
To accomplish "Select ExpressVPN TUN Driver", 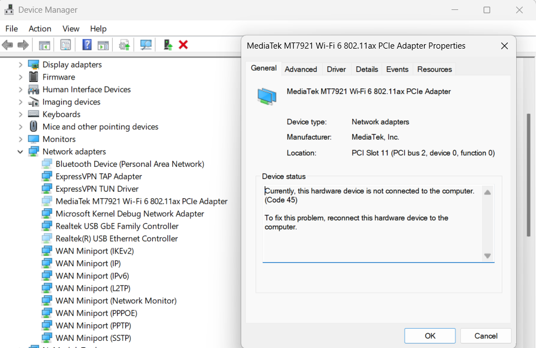I will point(97,189).
